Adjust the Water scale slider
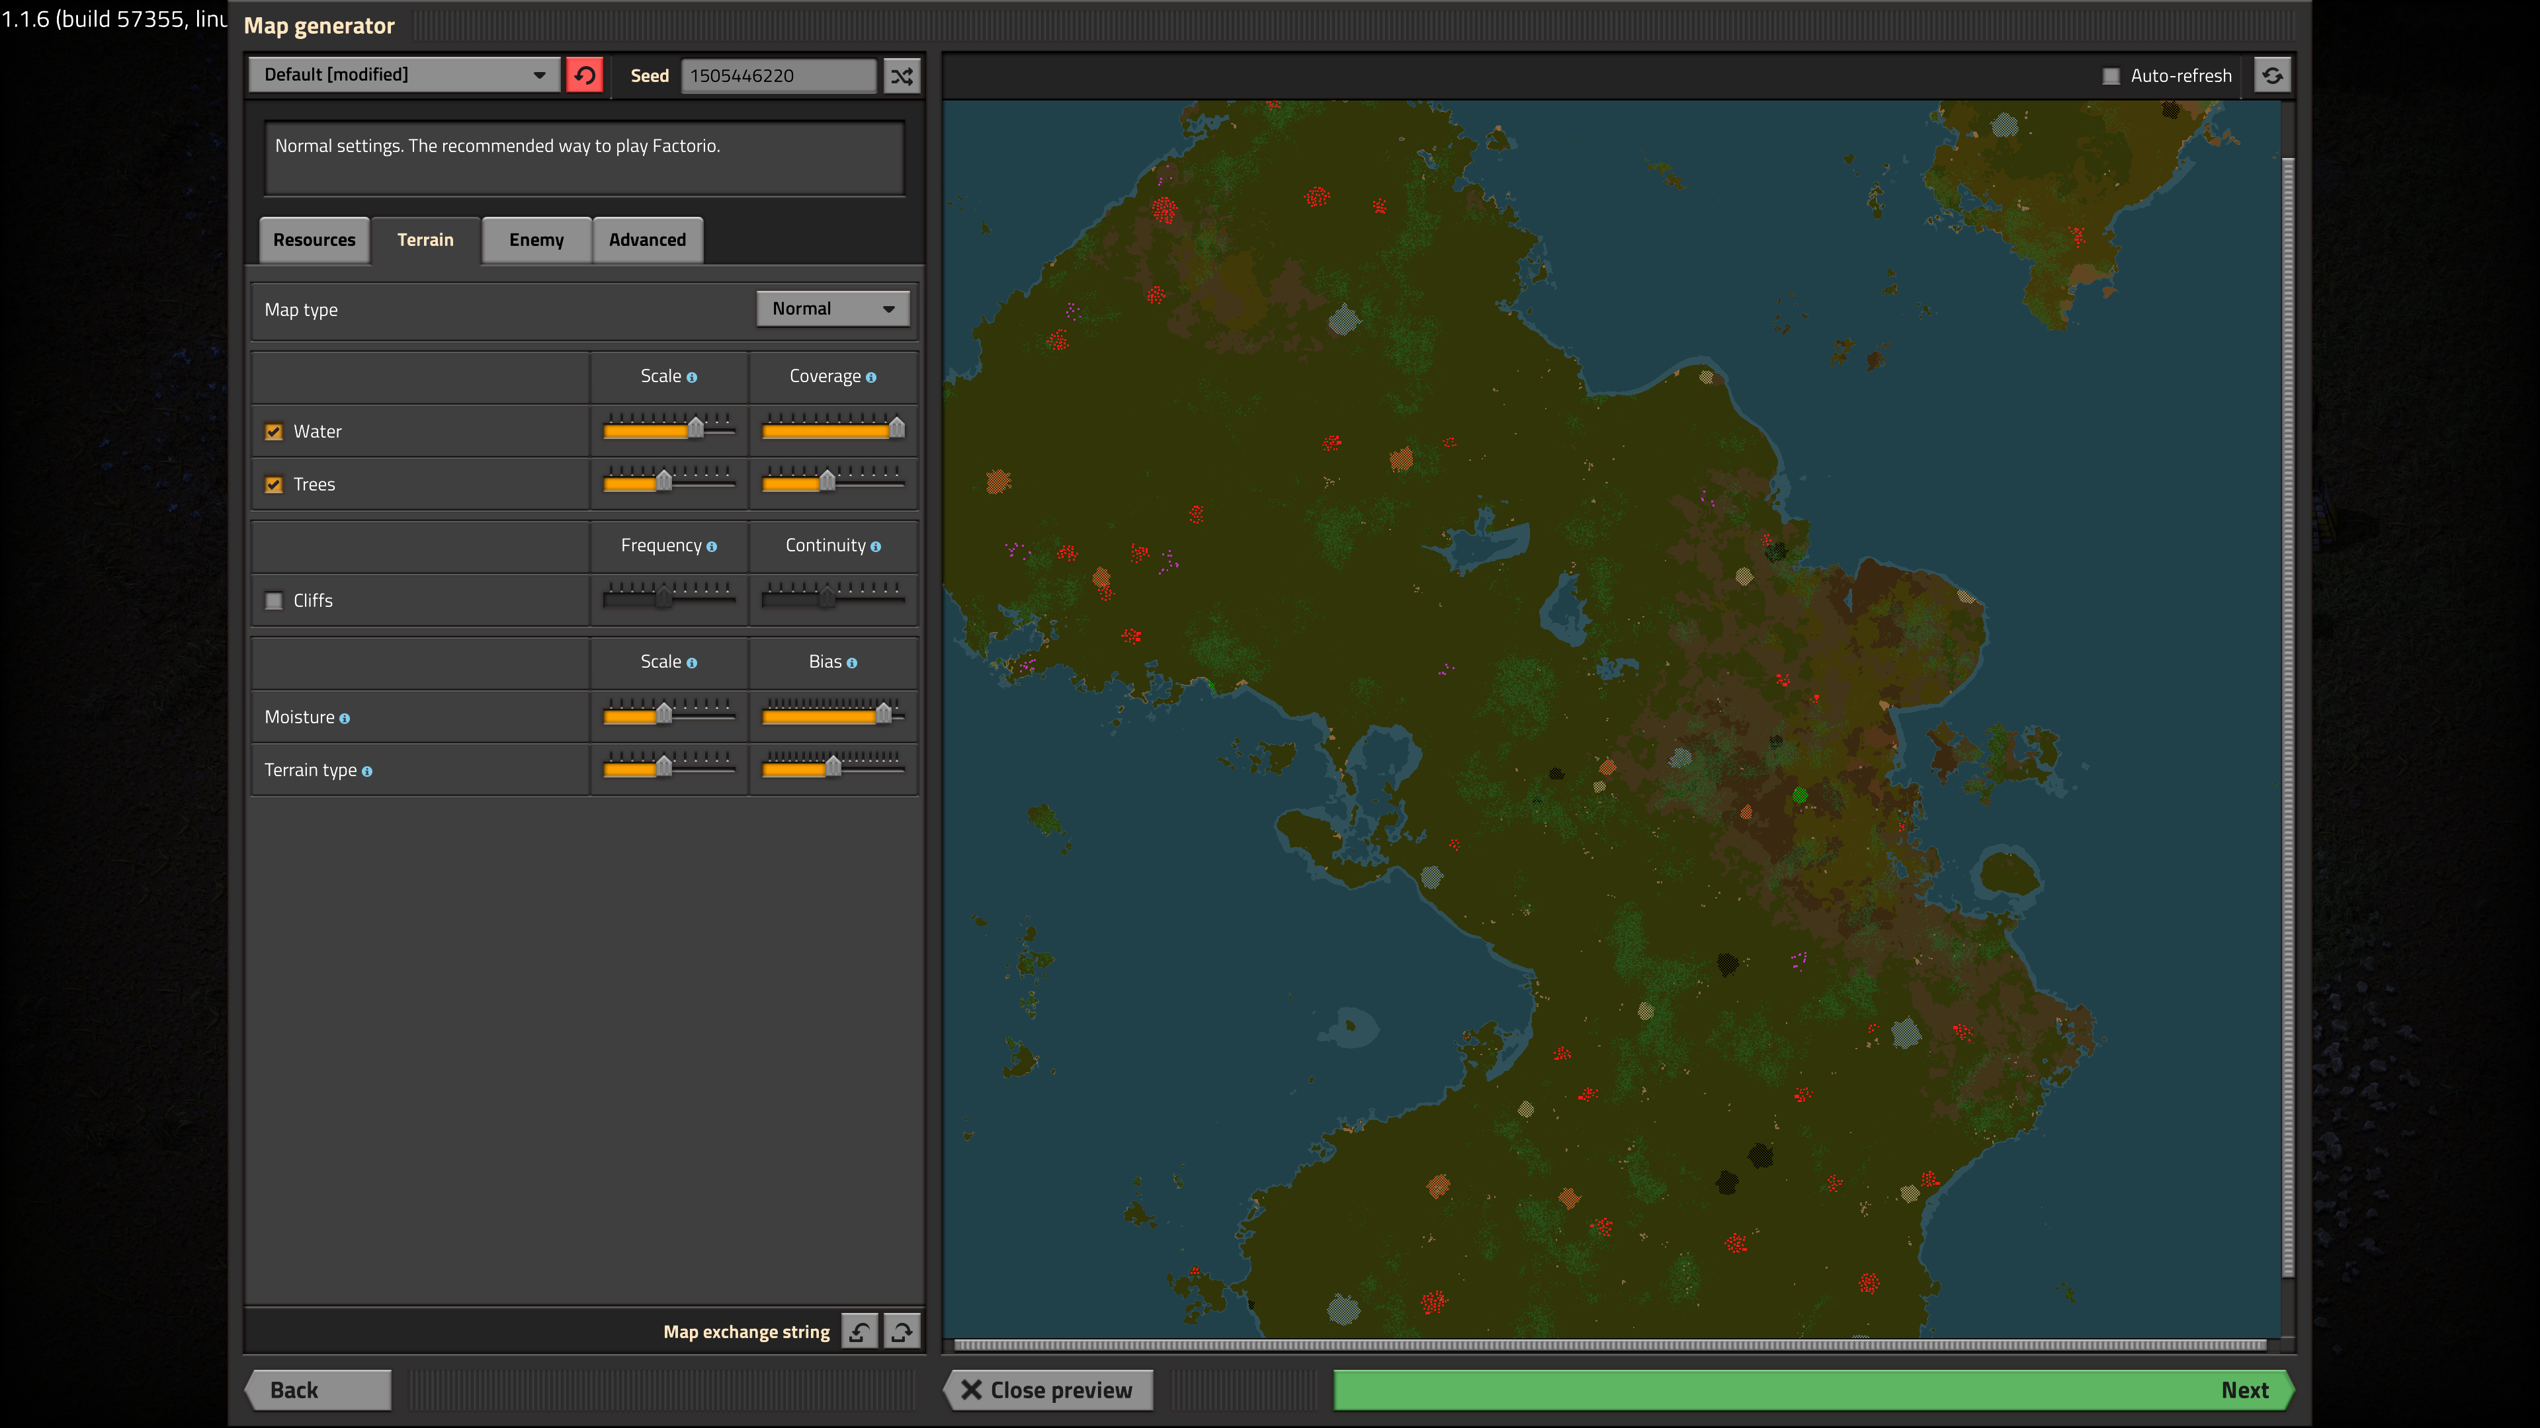The width and height of the screenshot is (2540, 1428). click(669, 428)
